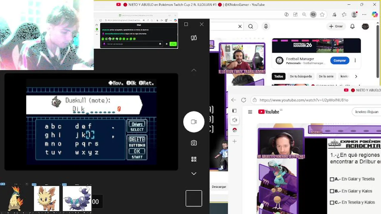Check option C En Teselia y Kalos
381x214 pixels.
point(332,203)
